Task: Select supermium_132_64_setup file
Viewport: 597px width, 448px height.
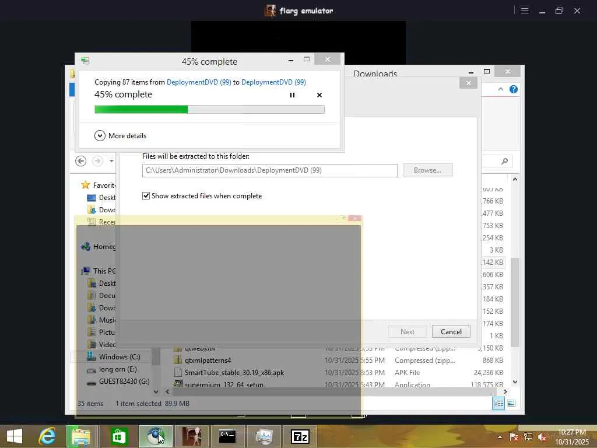Action: (224, 384)
